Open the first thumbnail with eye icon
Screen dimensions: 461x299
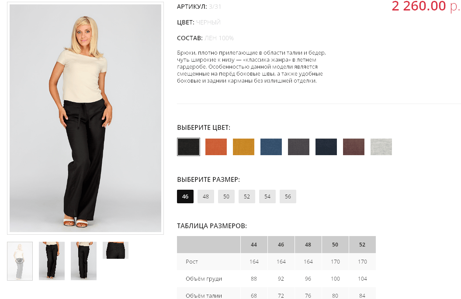click(x=20, y=261)
